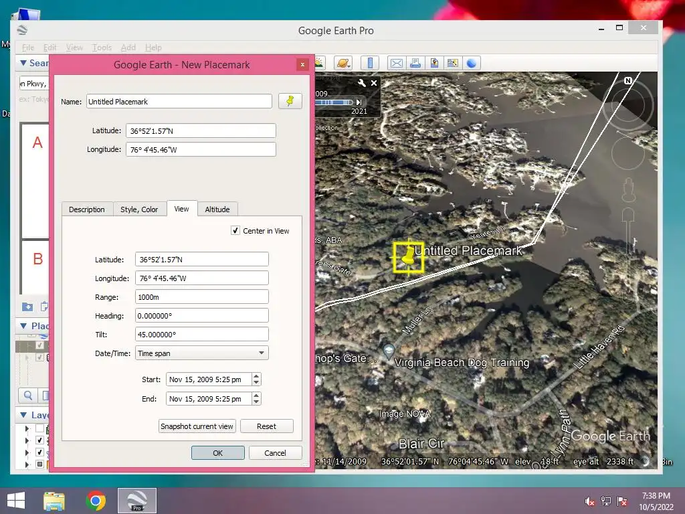
Task: Click the Reset button
Action: click(266, 426)
